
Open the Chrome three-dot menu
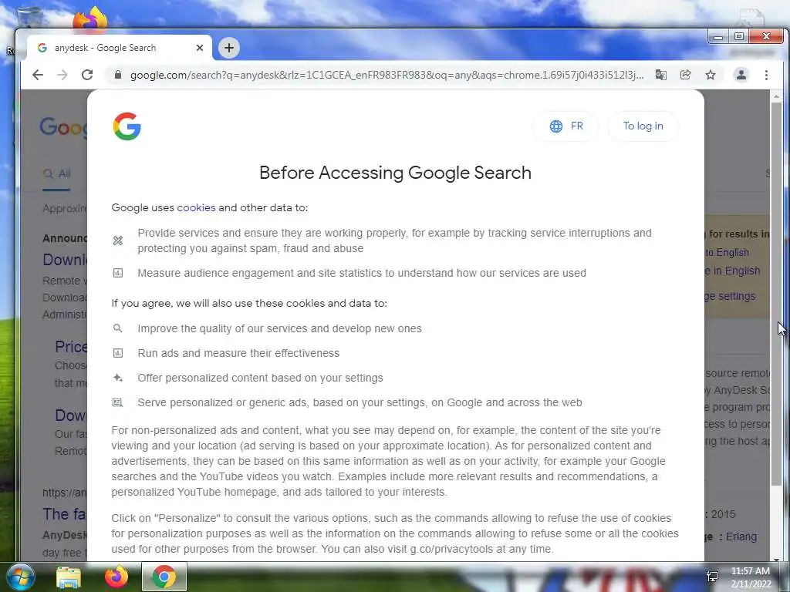coord(766,75)
